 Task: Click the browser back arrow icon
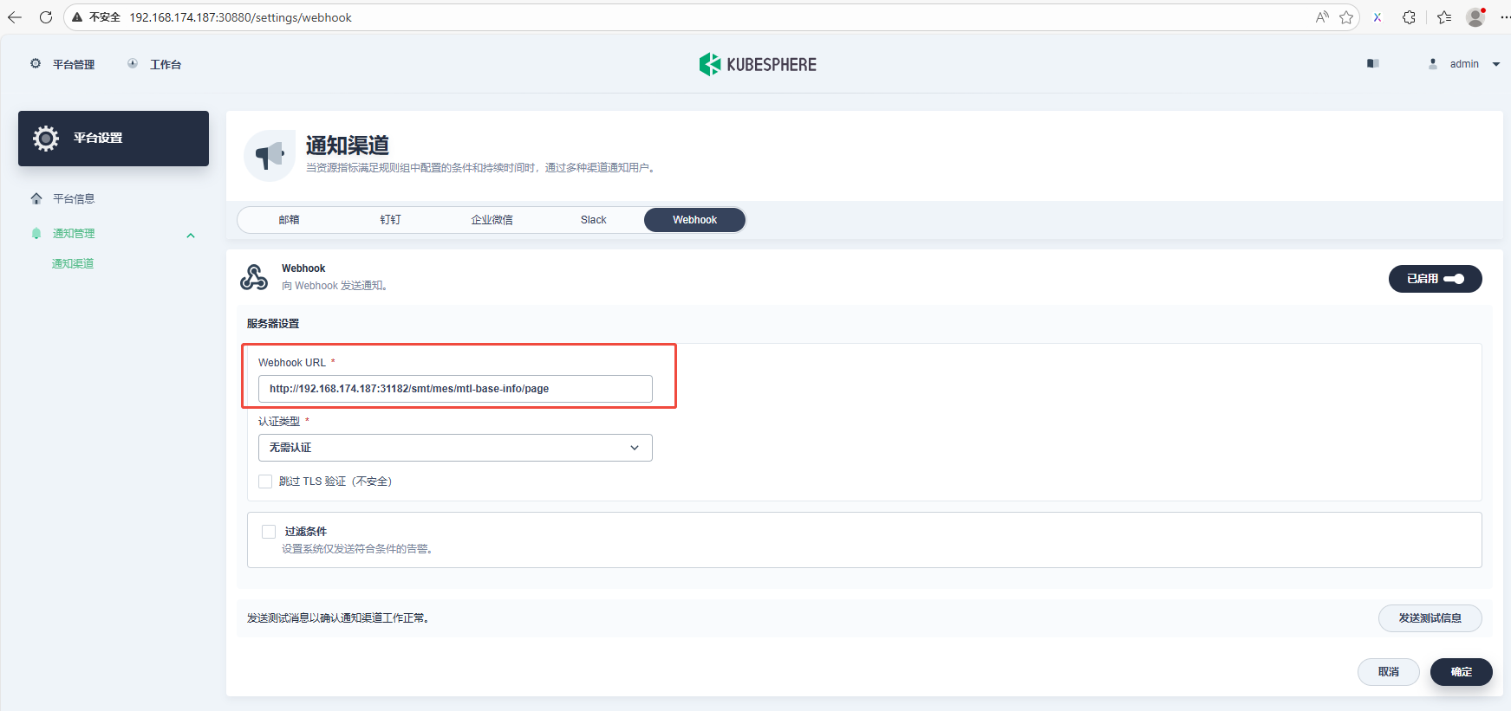point(15,17)
